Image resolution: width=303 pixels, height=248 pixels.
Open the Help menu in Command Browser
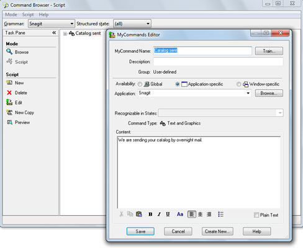pos(43,15)
